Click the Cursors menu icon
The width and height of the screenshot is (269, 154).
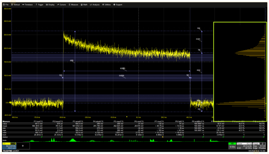pos(58,5)
